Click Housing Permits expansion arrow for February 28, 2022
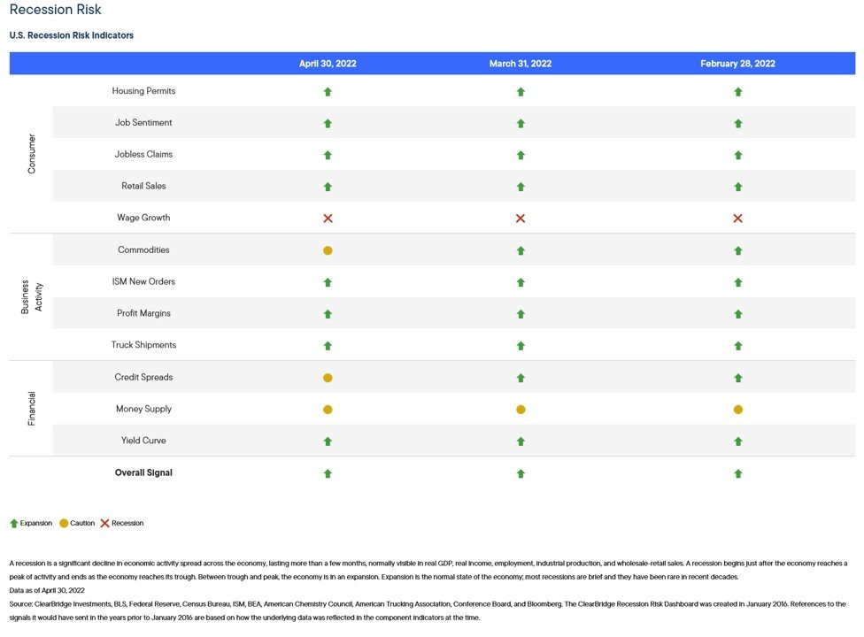The width and height of the screenshot is (864, 637). pos(737,91)
